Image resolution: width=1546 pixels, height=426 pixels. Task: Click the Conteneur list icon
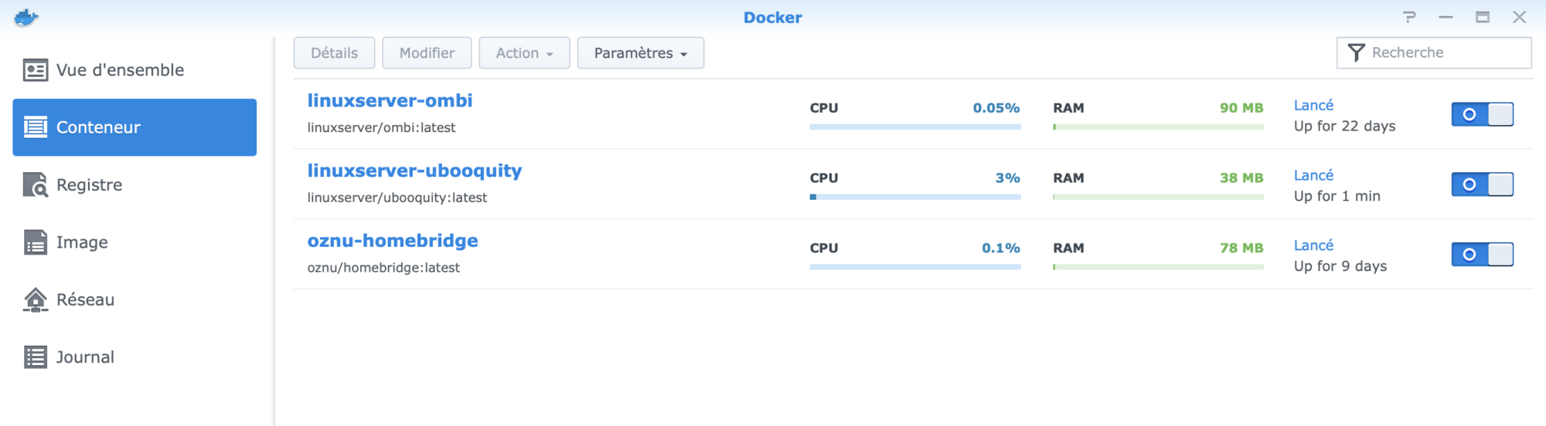(x=36, y=127)
